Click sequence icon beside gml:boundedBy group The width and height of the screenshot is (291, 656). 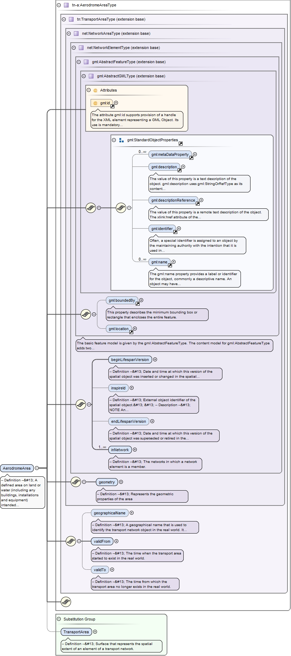point(86,314)
